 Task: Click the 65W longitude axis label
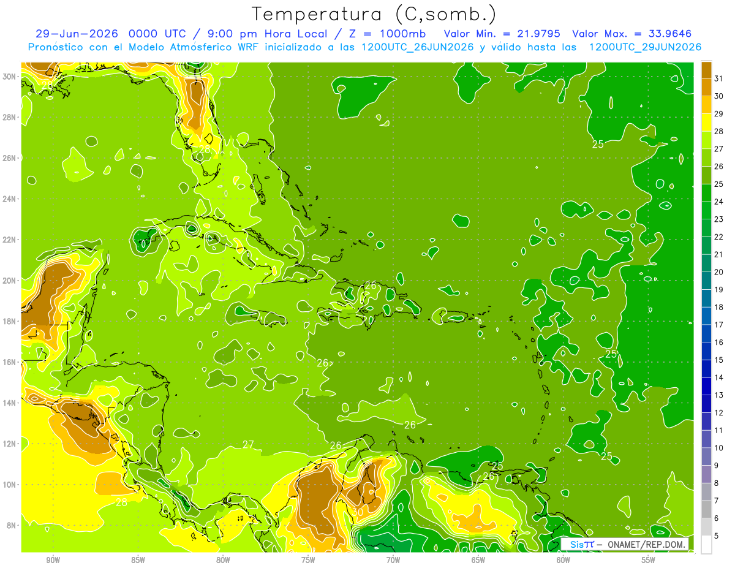tap(478, 559)
